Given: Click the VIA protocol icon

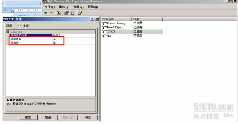Looking at the screenshot, I should pos(104,36).
